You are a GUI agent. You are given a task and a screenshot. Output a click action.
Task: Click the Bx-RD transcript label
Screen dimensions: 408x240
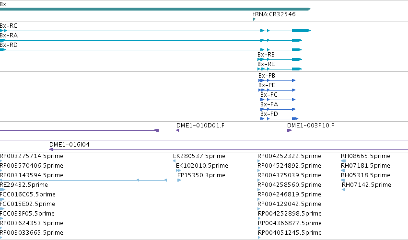[x=9, y=45]
